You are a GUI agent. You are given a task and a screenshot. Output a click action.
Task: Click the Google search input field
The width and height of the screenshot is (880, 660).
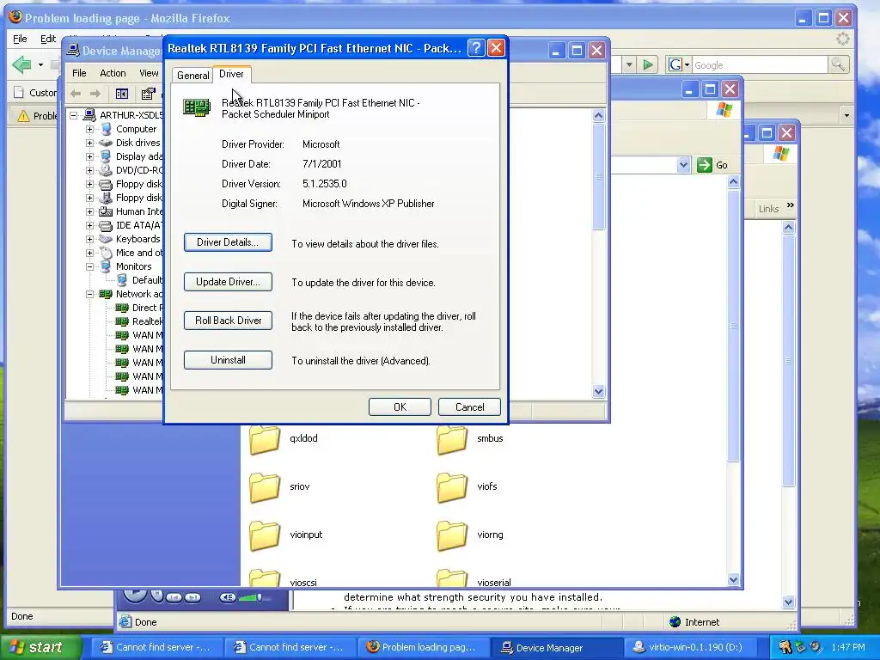coord(760,65)
